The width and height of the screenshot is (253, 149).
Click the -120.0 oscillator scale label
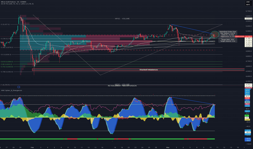(x=249, y=144)
